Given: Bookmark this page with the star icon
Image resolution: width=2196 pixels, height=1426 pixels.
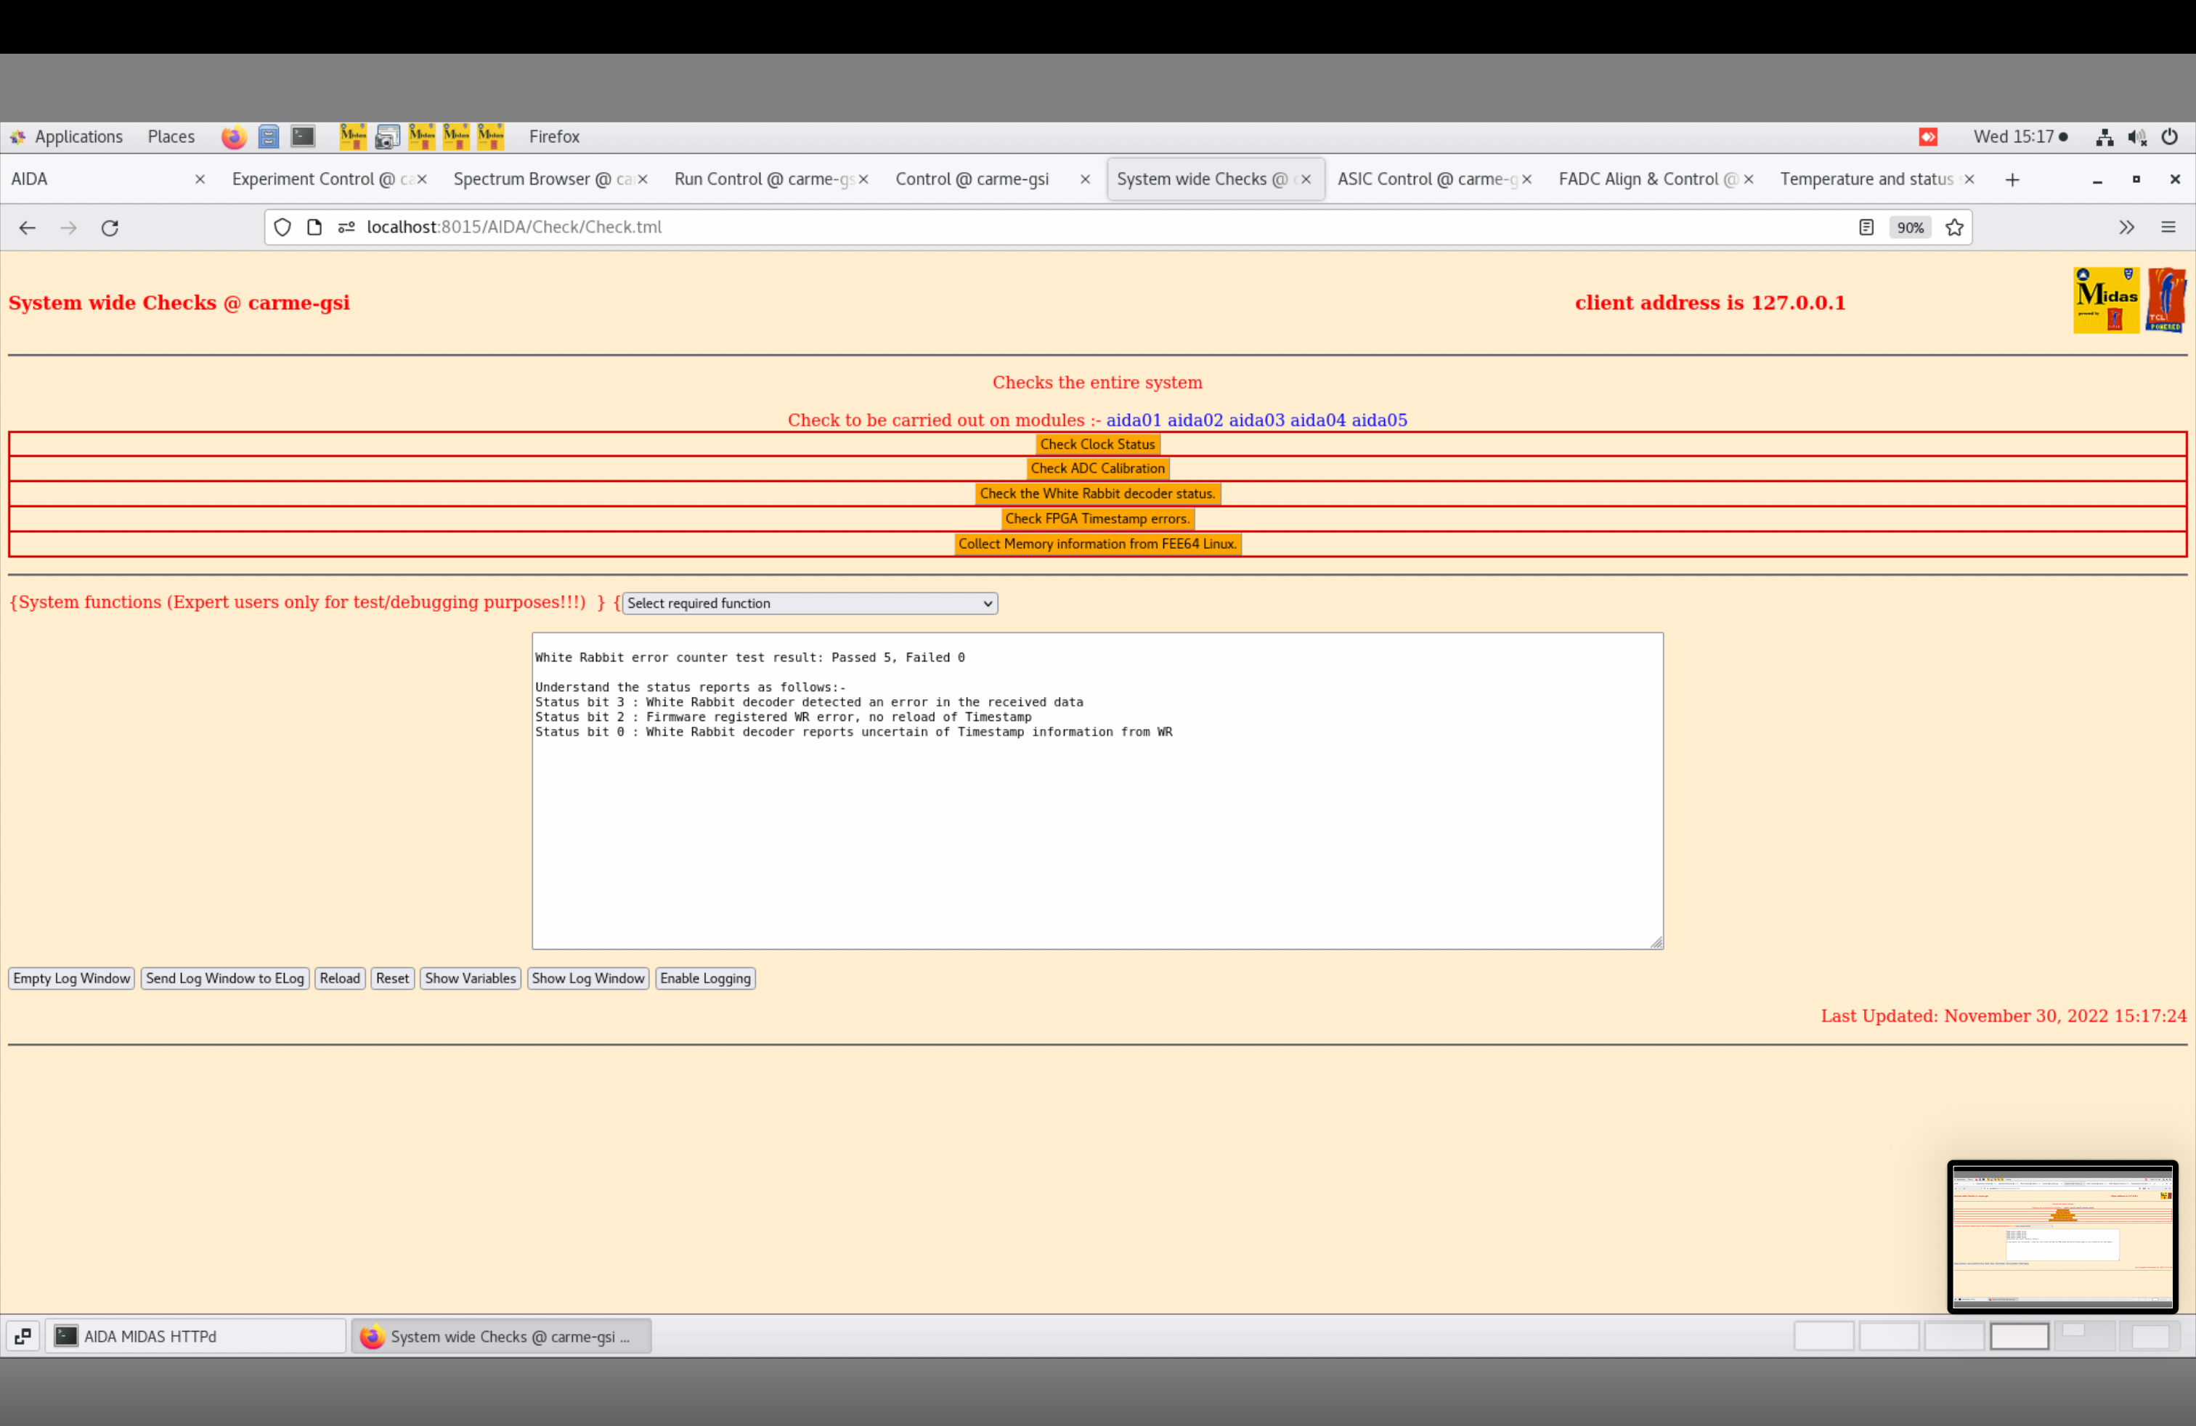Looking at the screenshot, I should pos(1953,228).
